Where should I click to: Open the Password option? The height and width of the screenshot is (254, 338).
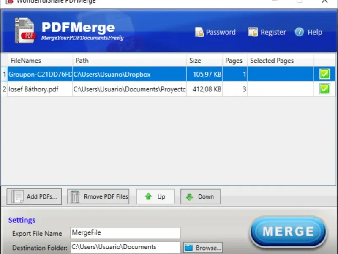[215, 32]
